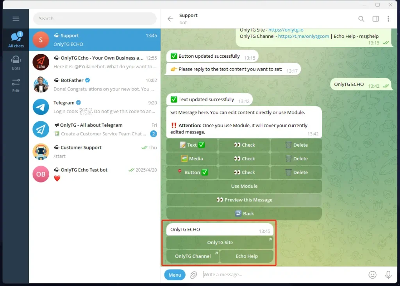The height and width of the screenshot is (286, 400).
Task: Click the OnlyTG channel avatar
Action: click(41, 130)
